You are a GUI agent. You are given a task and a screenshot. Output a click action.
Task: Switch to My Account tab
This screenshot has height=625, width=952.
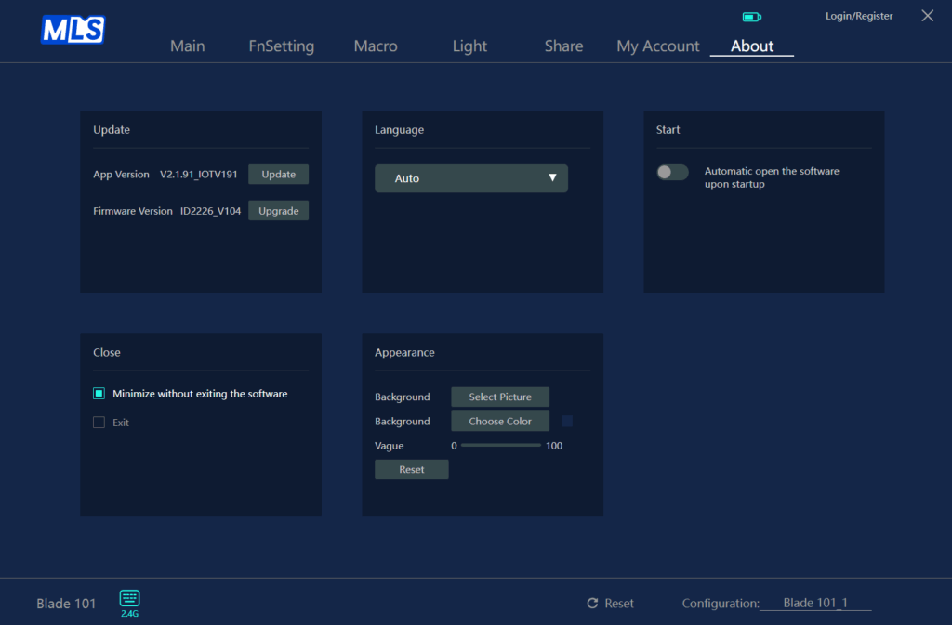click(657, 46)
